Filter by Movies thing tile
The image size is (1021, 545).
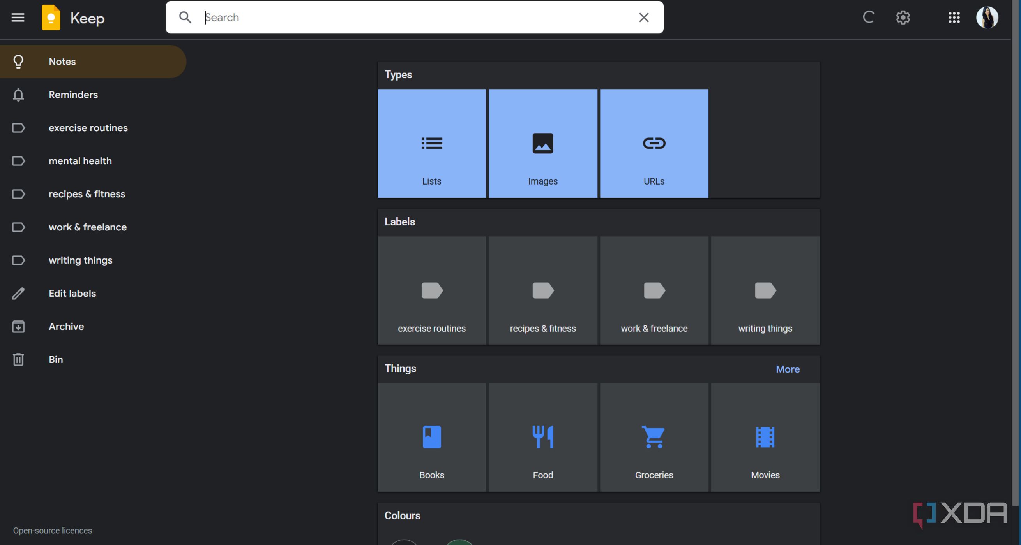point(765,437)
